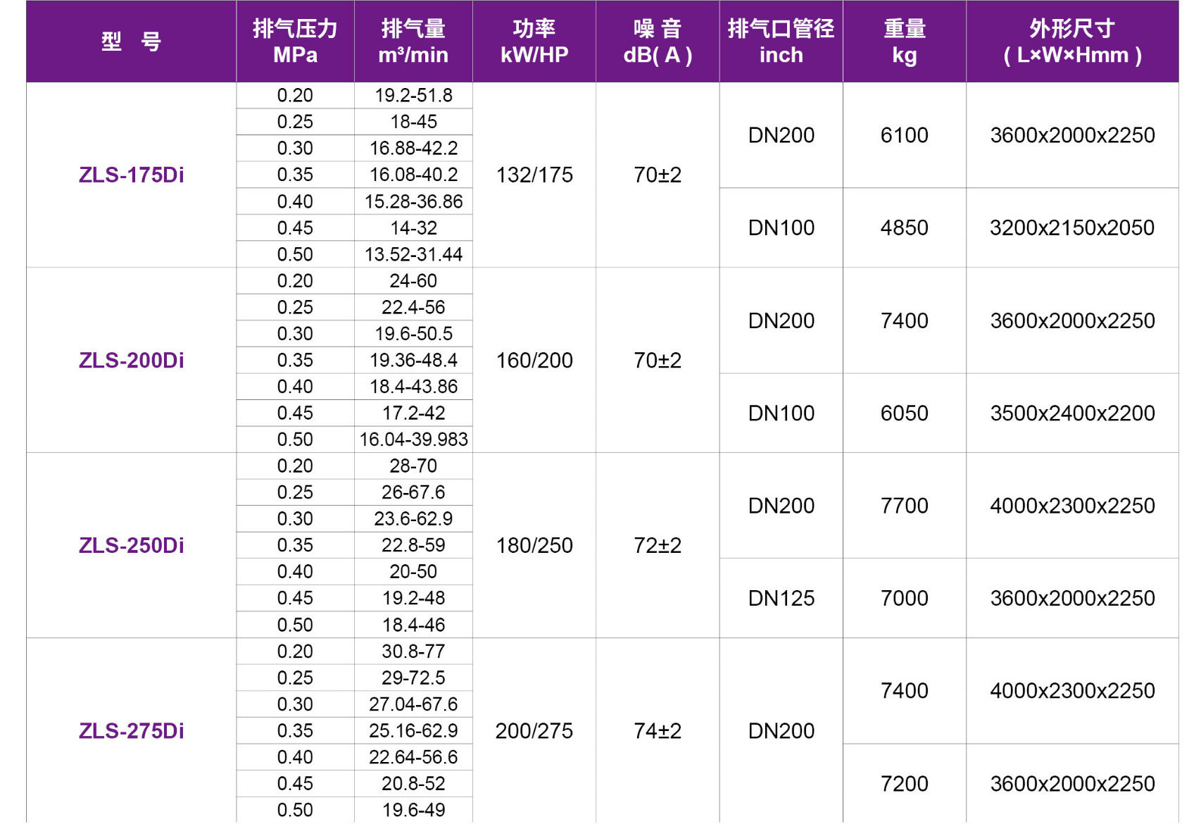Click the 22.8-59 flow value
Image resolution: width=1201 pixels, height=824 pixels.
point(413,545)
